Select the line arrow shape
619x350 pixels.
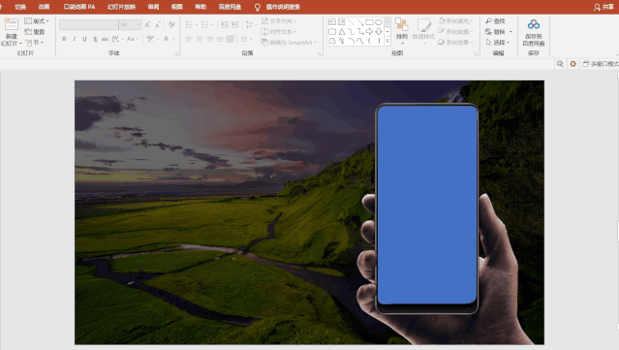tap(360, 22)
